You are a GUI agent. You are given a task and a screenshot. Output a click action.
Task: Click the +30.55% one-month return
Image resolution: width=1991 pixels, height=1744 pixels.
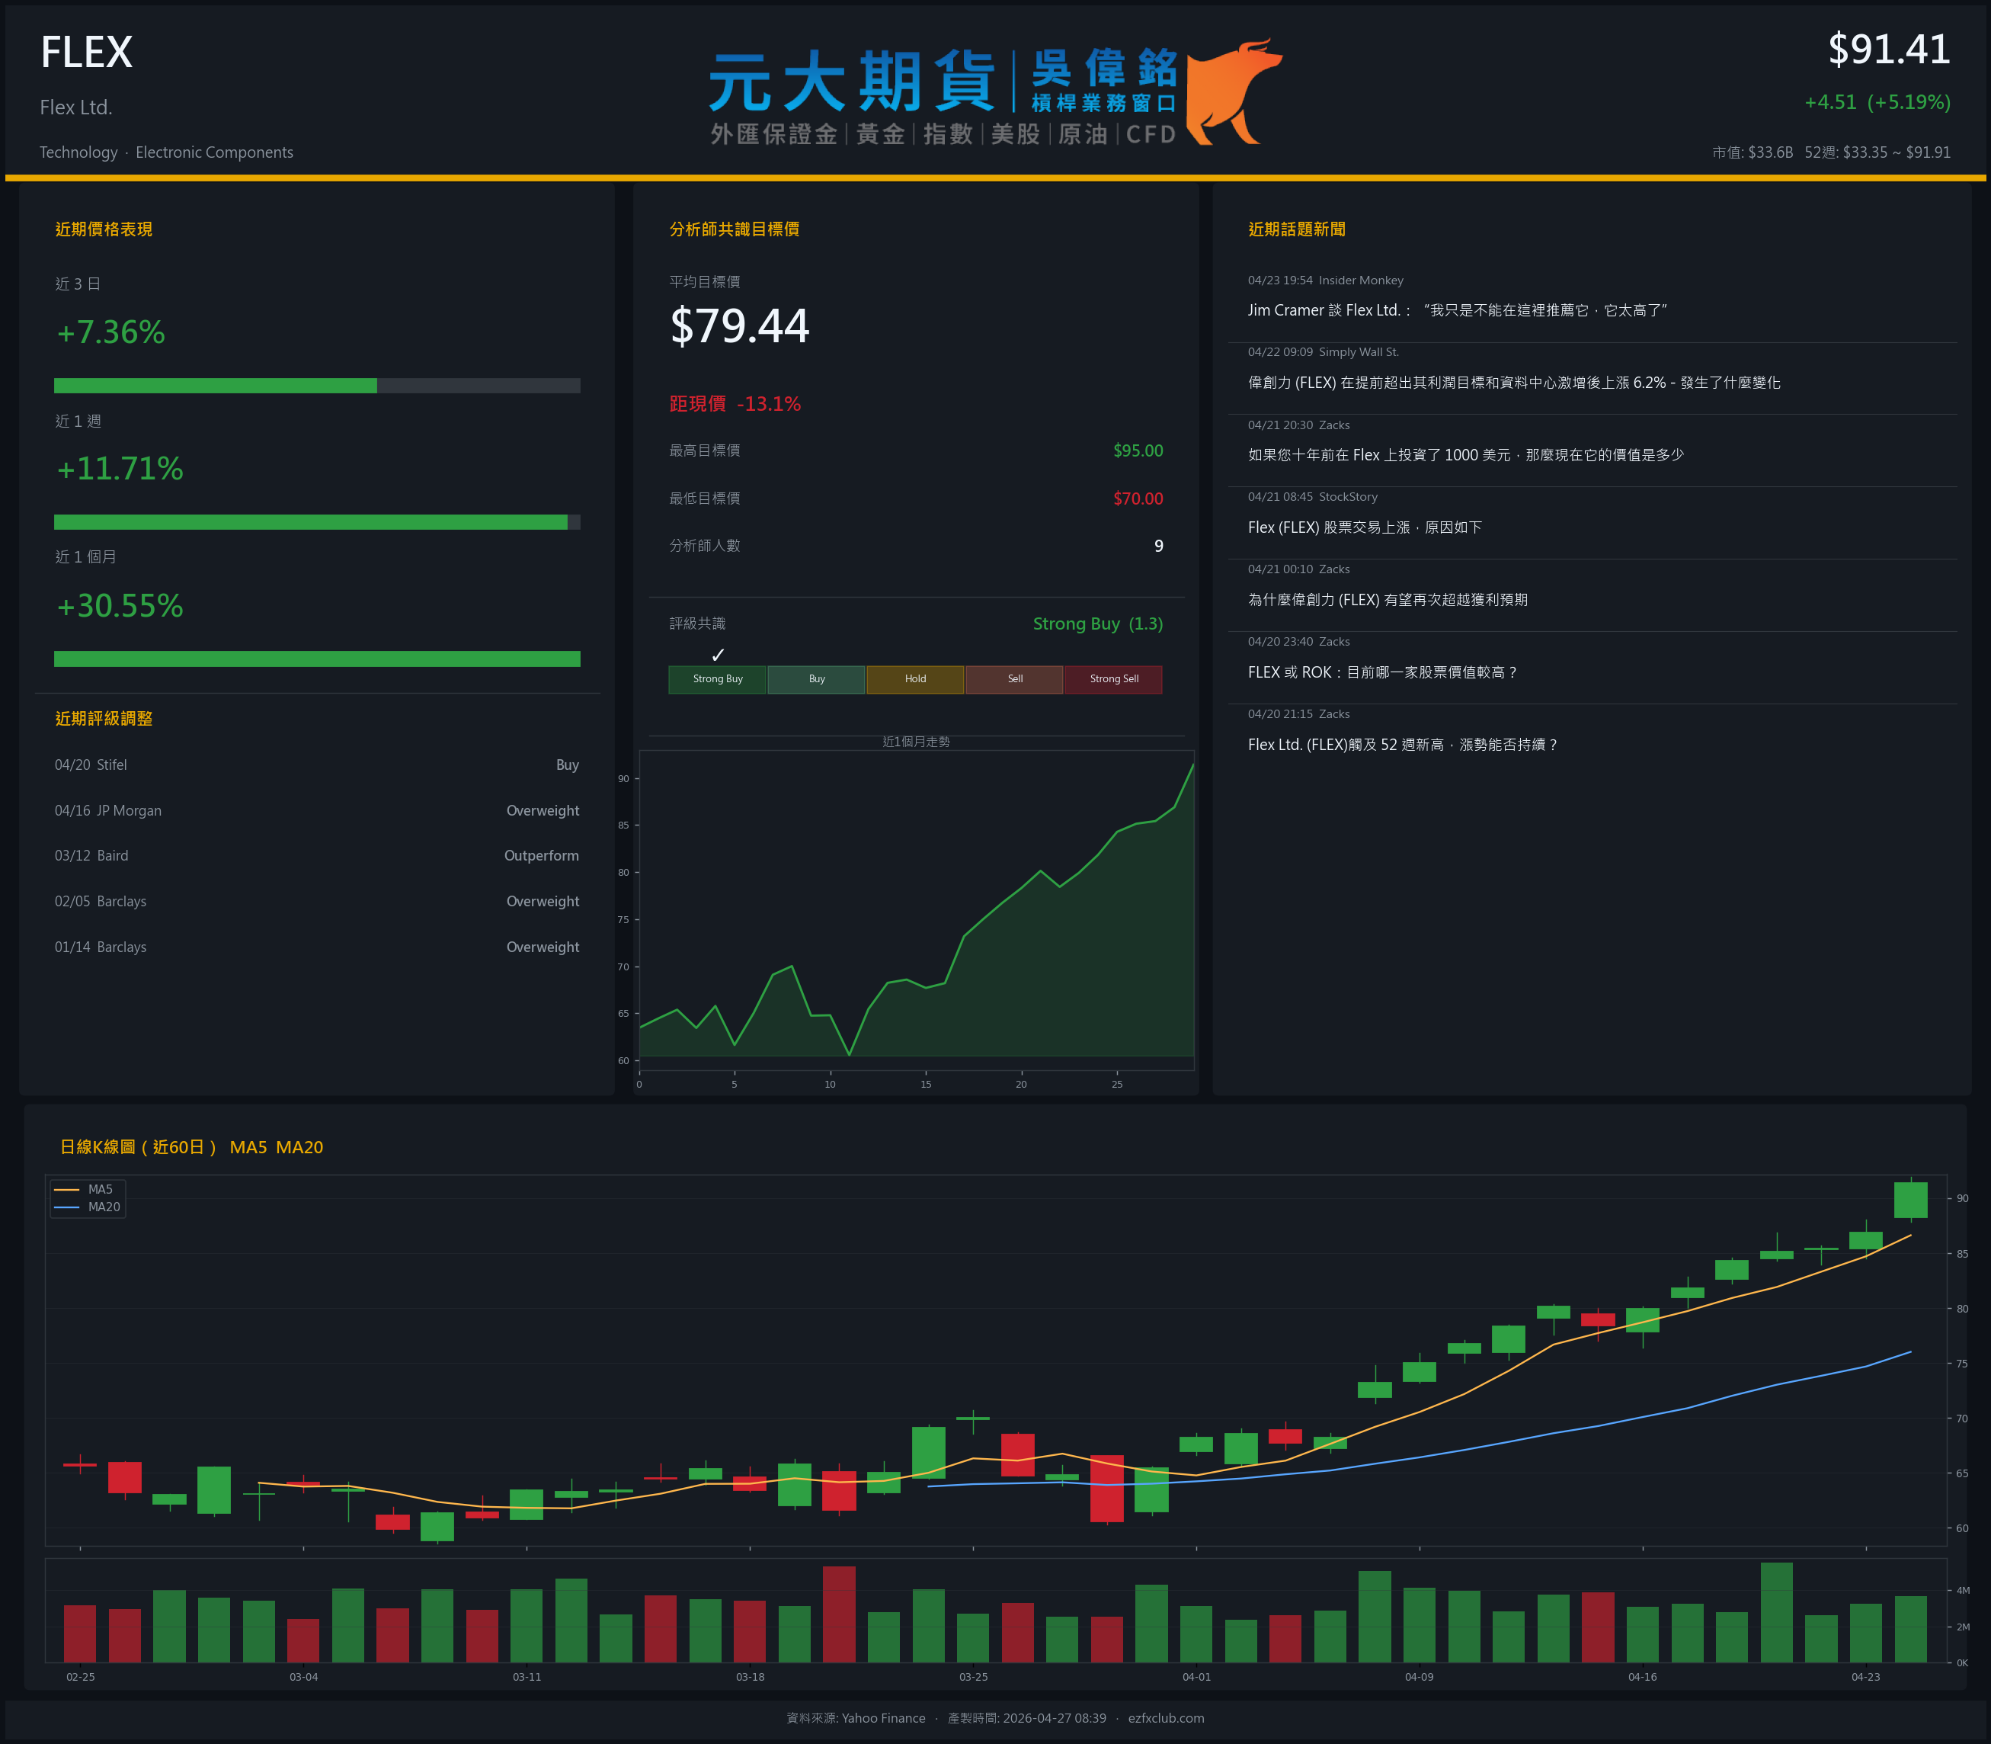120,605
